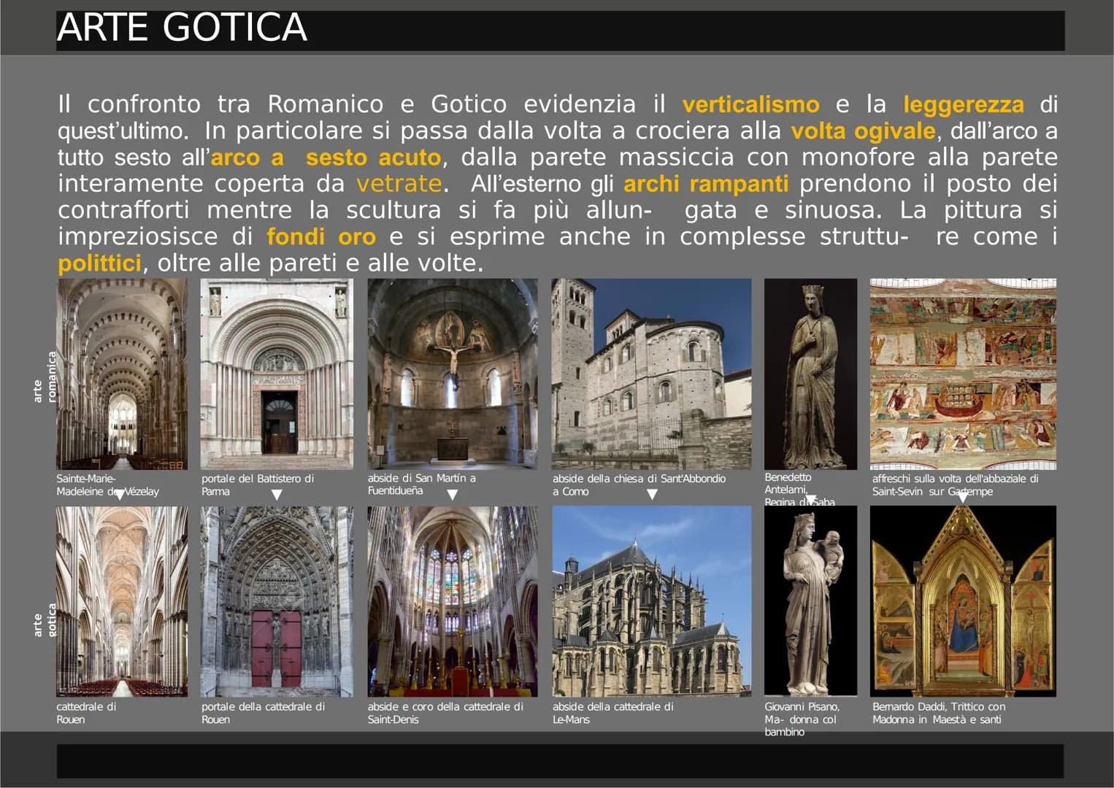The height and width of the screenshot is (788, 1114).
Task: Select the Giovanni Pisano Madonna statue image
Action: [810, 601]
